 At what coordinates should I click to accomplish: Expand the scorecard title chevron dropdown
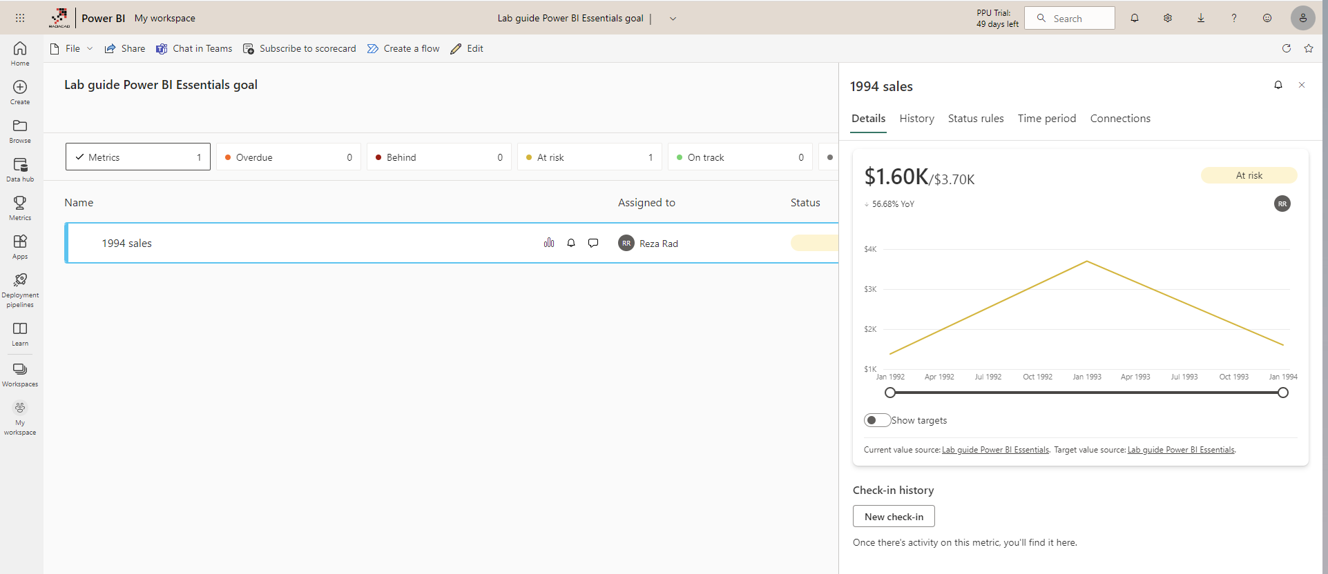tap(673, 19)
